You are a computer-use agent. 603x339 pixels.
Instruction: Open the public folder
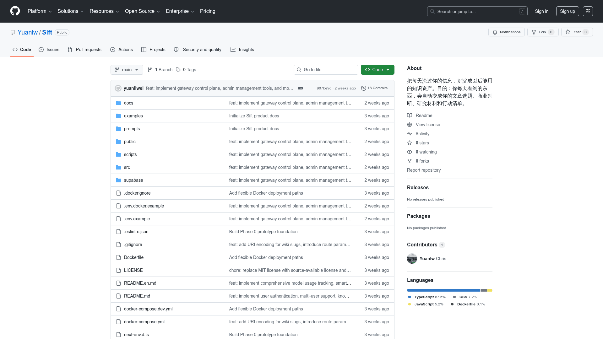click(x=130, y=142)
